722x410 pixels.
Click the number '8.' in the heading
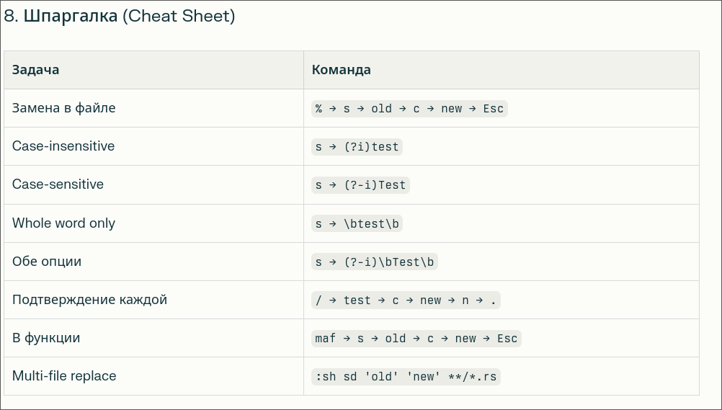click(x=11, y=17)
